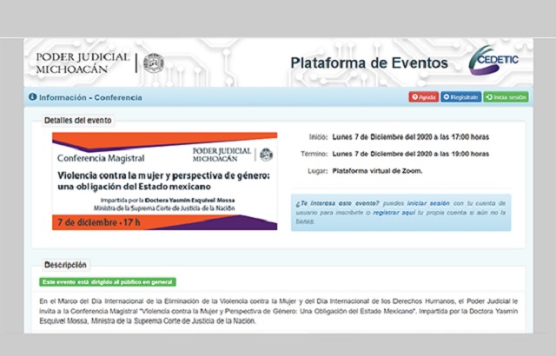The height and width of the screenshot is (356, 556).
Task: Open the red Ayuda help button
Action: (423, 97)
